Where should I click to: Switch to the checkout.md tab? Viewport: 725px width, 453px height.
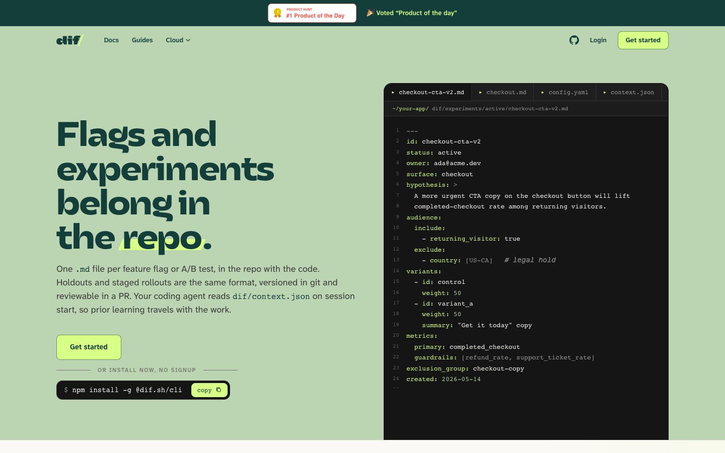(x=502, y=92)
